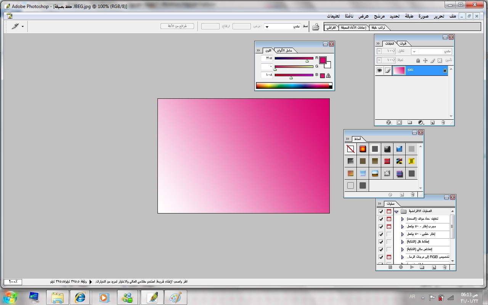The height and width of the screenshot is (305, 488).
Task: Click the play action button in Actions panel
Action: pos(412,267)
